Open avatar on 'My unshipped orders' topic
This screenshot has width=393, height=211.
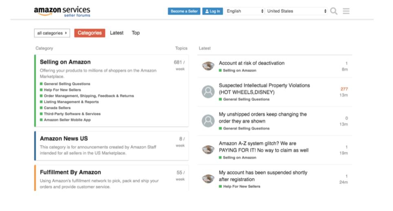[208, 121]
